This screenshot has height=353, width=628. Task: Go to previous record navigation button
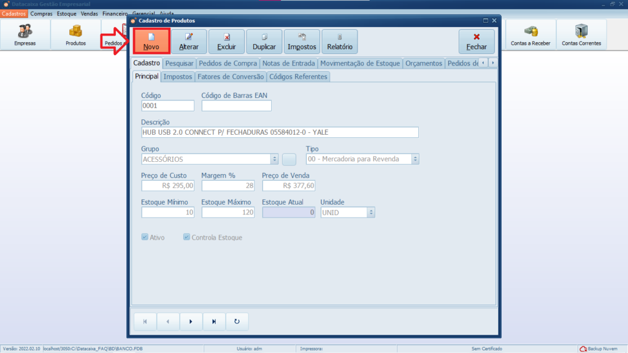[x=168, y=321]
